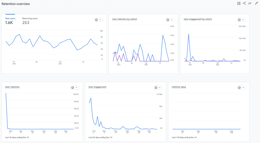Image resolution: width=260 pixels, height=143 pixels.
Task: Click 'Last 42 days ending Dec 14' under User retention
Action: coord(17,137)
